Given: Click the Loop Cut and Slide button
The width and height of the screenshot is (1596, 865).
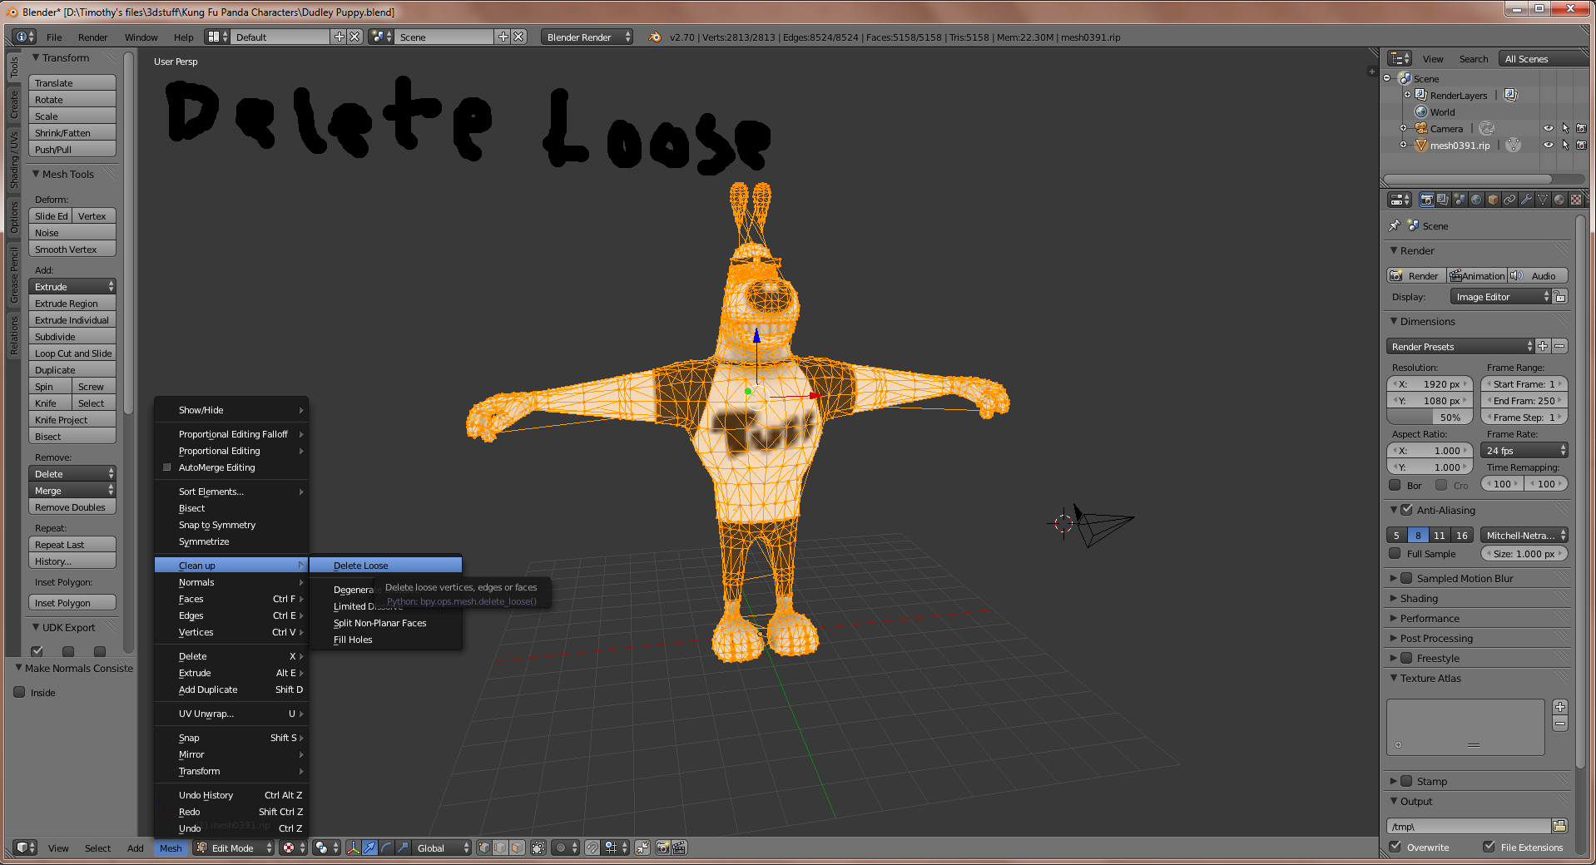Looking at the screenshot, I should (x=72, y=353).
